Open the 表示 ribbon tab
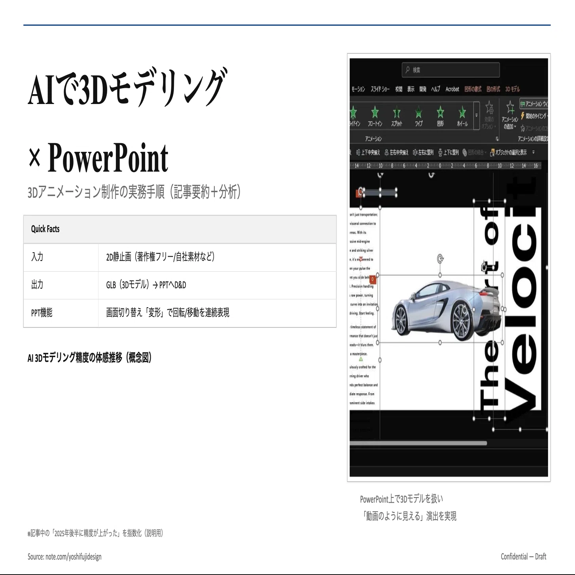The height and width of the screenshot is (575, 575). 411,89
